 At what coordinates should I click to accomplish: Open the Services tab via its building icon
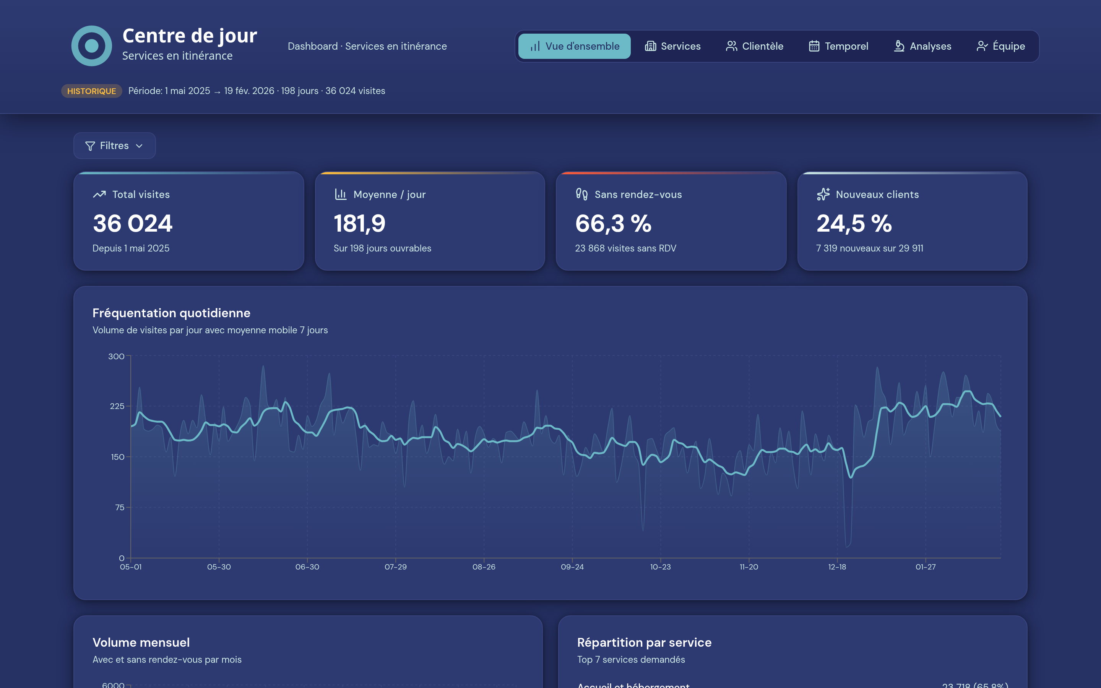point(651,46)
